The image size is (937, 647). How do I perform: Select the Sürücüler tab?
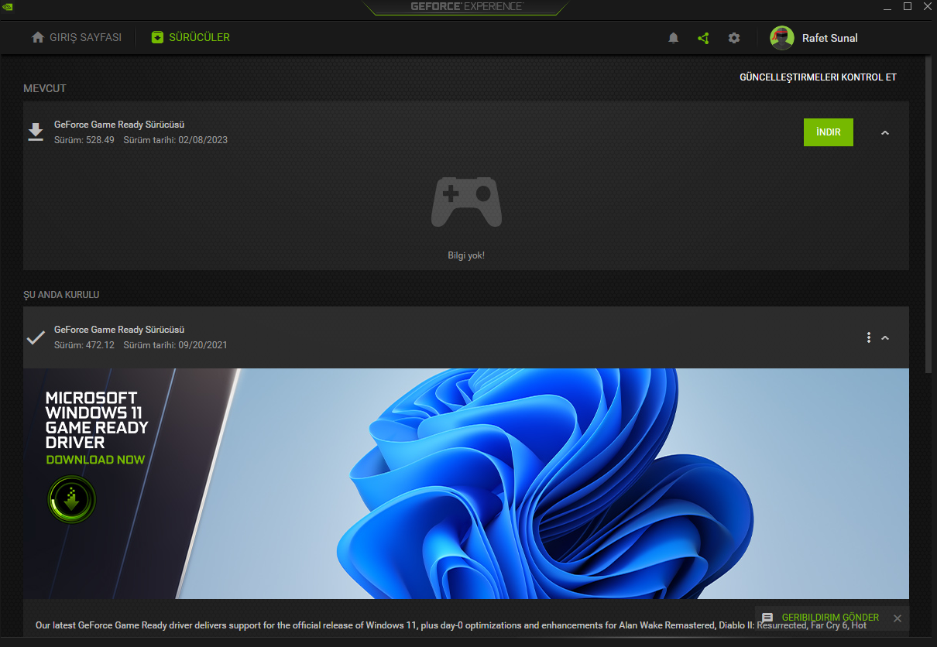pos(190,37)
